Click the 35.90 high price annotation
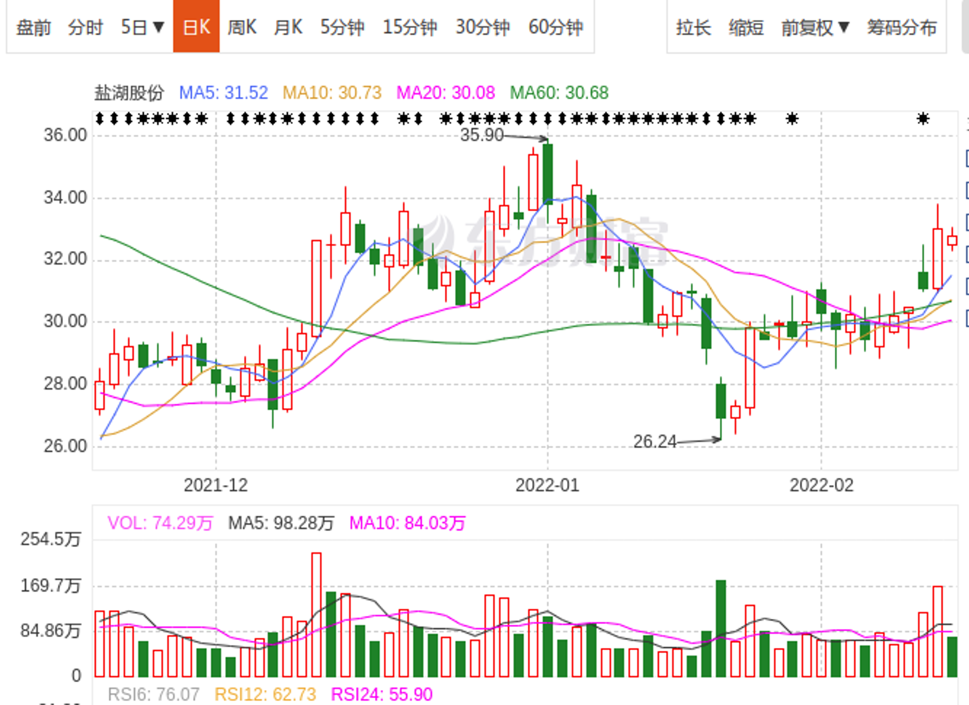969x705 pixels. [x=482, y=135]
